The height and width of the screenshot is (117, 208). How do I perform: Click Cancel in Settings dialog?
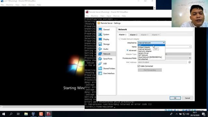(187, 98)
